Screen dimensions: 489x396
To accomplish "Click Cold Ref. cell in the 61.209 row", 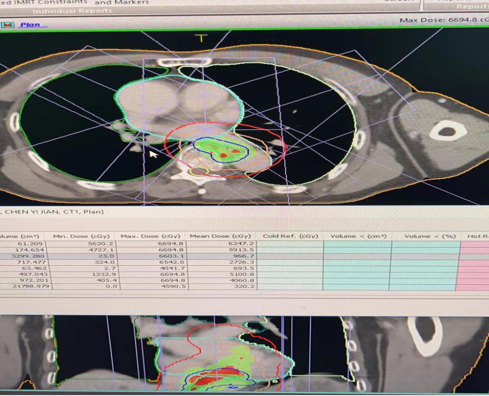I will (290, 244).
